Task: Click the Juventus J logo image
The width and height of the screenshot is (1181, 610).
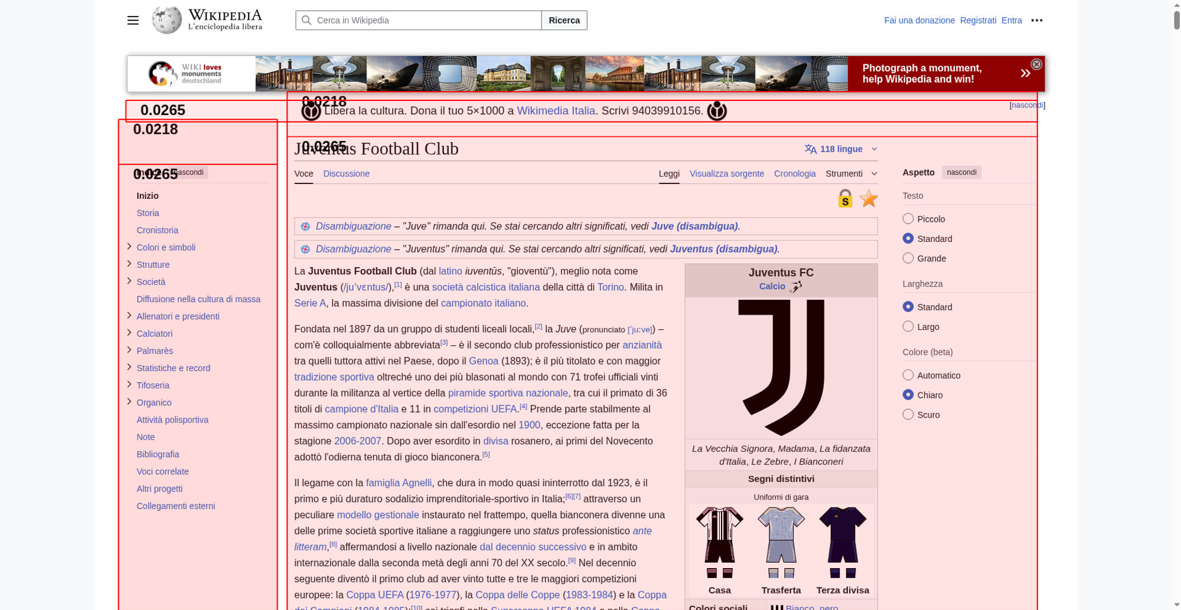Action: (x=781, y=368)
